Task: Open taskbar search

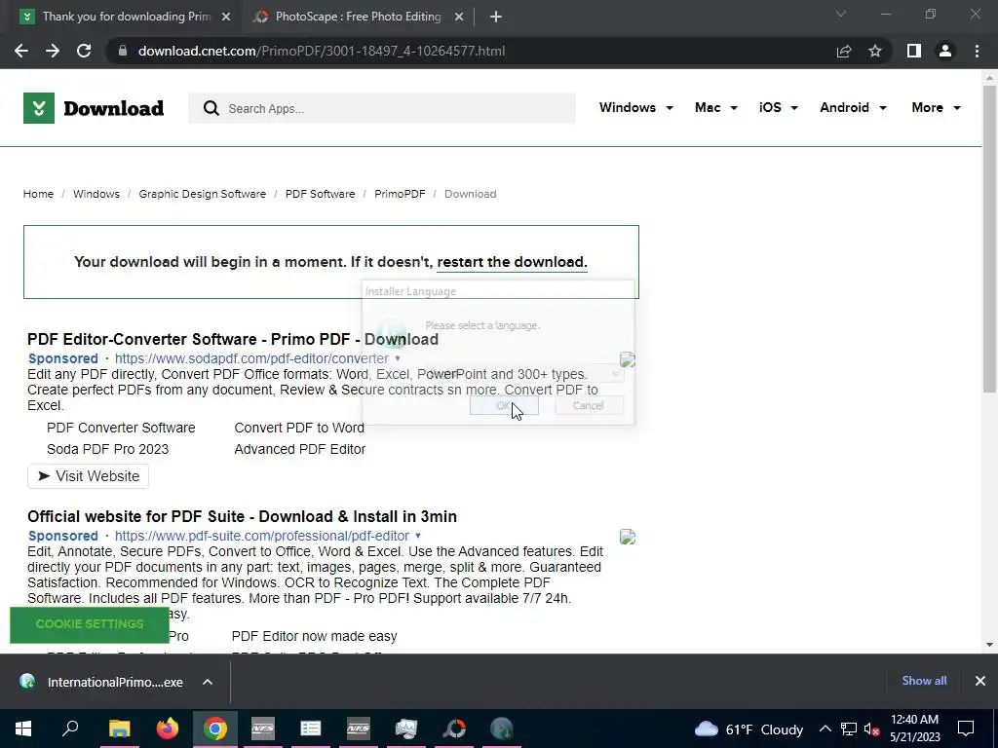Action: [70, 729]
